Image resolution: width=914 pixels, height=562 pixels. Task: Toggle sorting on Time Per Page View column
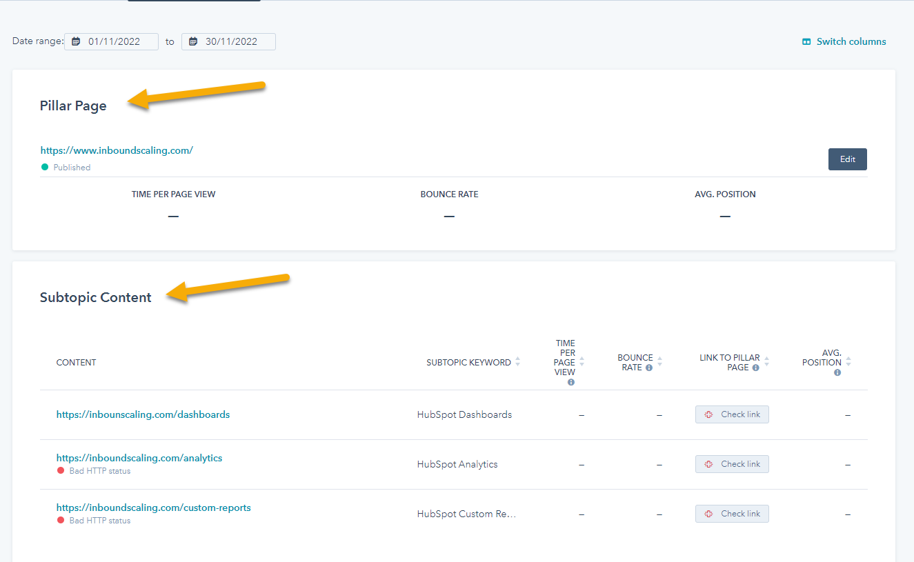point(581,362)
